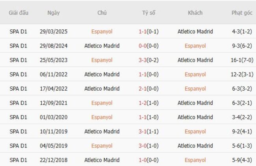This screenshot has height=166, width=256.
Task: Click the 3-1(1-1) score result
Action: [148, 131]
